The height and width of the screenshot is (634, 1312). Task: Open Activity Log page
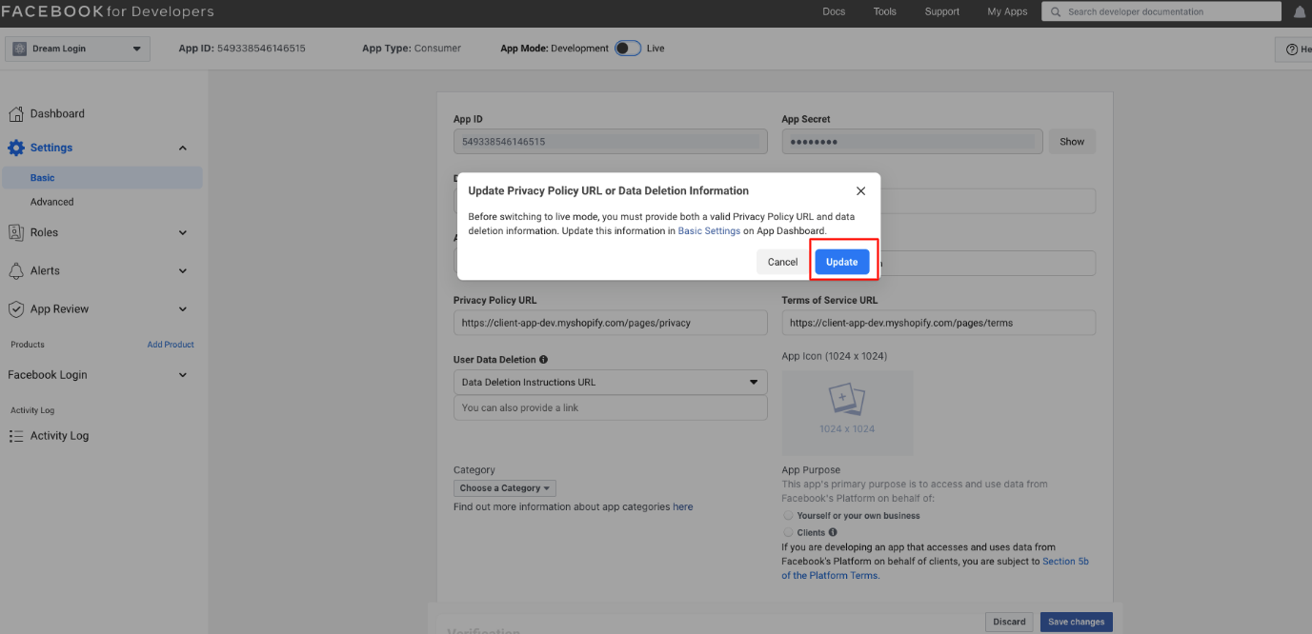point(59,436)
